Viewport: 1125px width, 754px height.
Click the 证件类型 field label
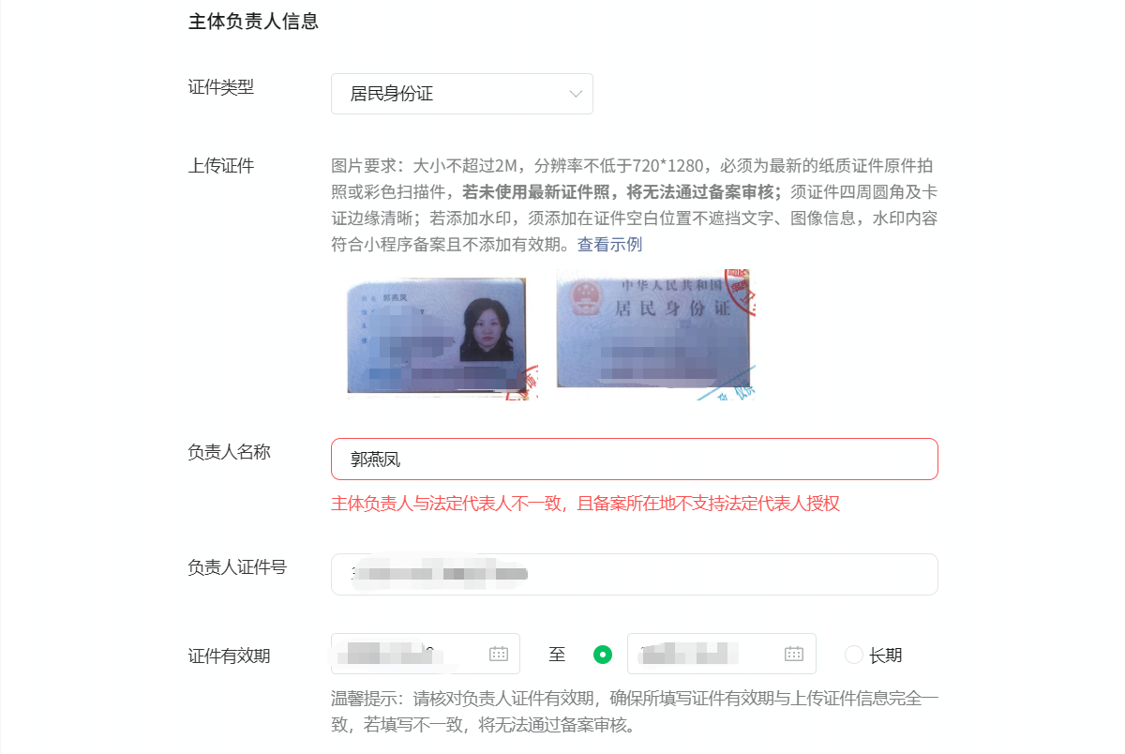click(x=221, y=87)
